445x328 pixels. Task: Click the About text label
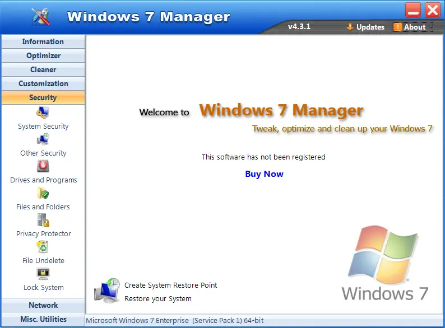point(415,27)
